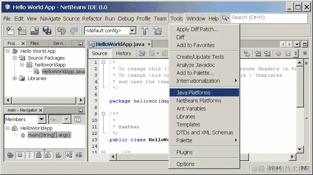Open Internationalization submenu
The height and width of the screenshot is (175, 313).
point(204,81)
